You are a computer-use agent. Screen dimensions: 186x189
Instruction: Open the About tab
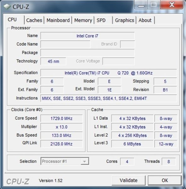click(x=145, y=20)
